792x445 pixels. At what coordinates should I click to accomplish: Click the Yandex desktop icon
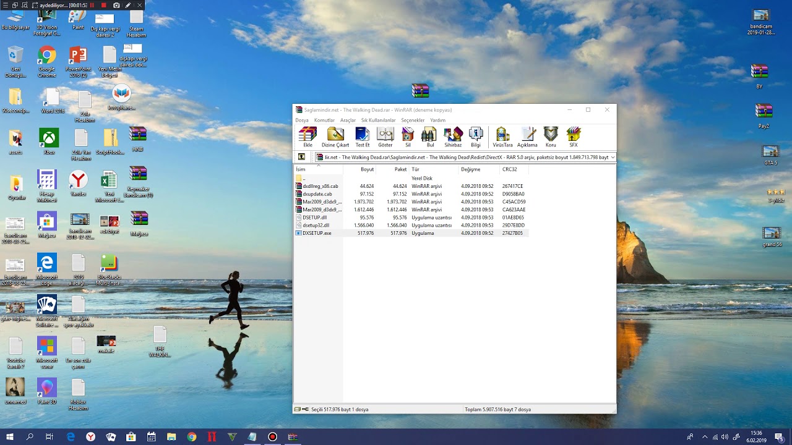78,184
